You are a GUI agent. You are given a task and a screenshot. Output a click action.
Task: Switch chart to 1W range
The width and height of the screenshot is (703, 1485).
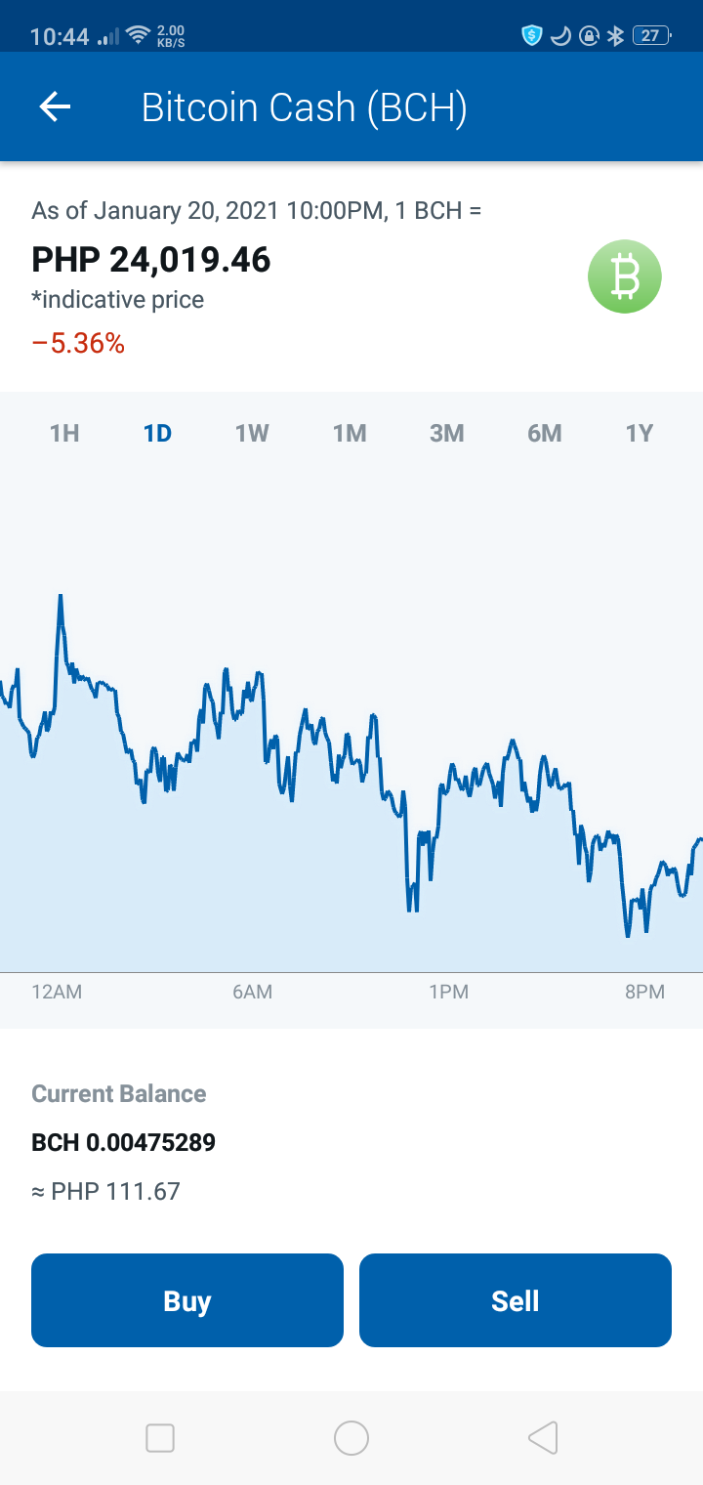click(x=252, y=433)
